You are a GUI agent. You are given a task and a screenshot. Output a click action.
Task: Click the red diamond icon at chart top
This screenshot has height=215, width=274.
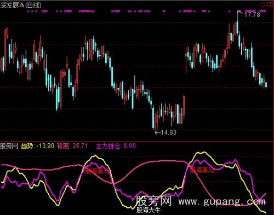pos(262,5)
